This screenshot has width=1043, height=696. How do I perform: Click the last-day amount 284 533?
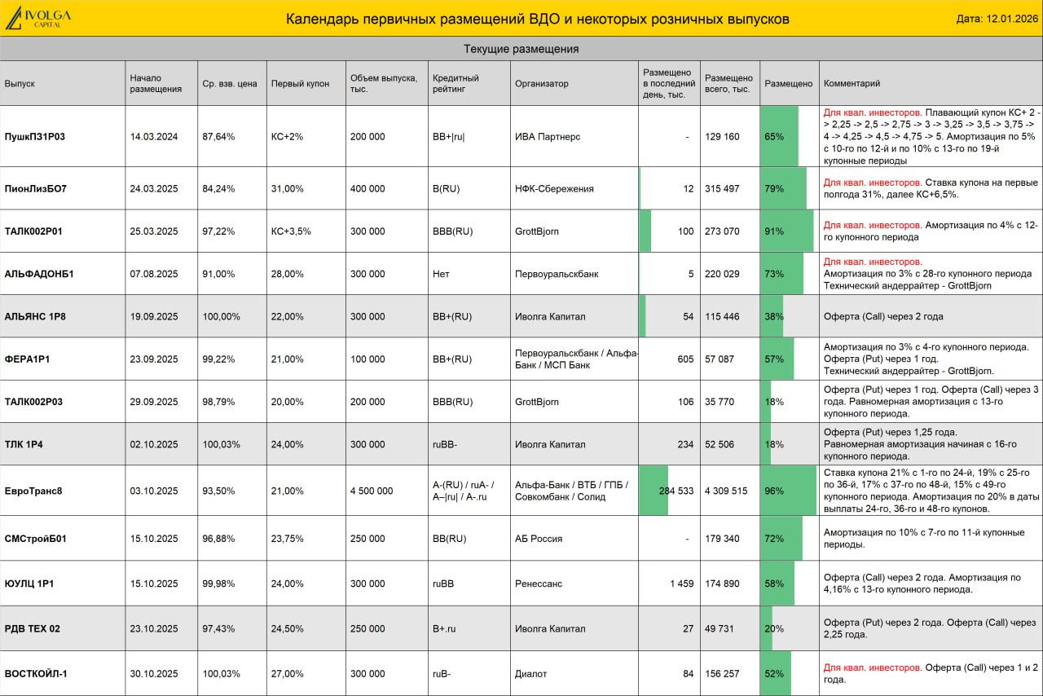click(676, 491)
